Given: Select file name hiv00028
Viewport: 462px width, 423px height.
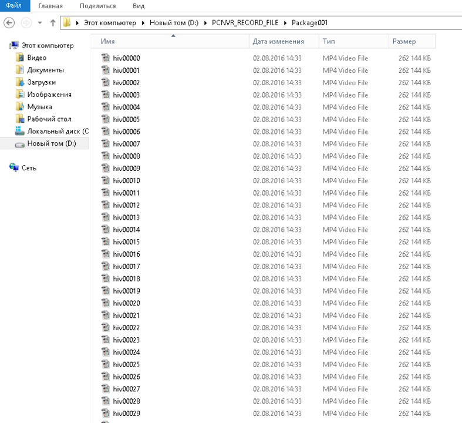Looking at the screenshot, I should (x=126, y=401).
